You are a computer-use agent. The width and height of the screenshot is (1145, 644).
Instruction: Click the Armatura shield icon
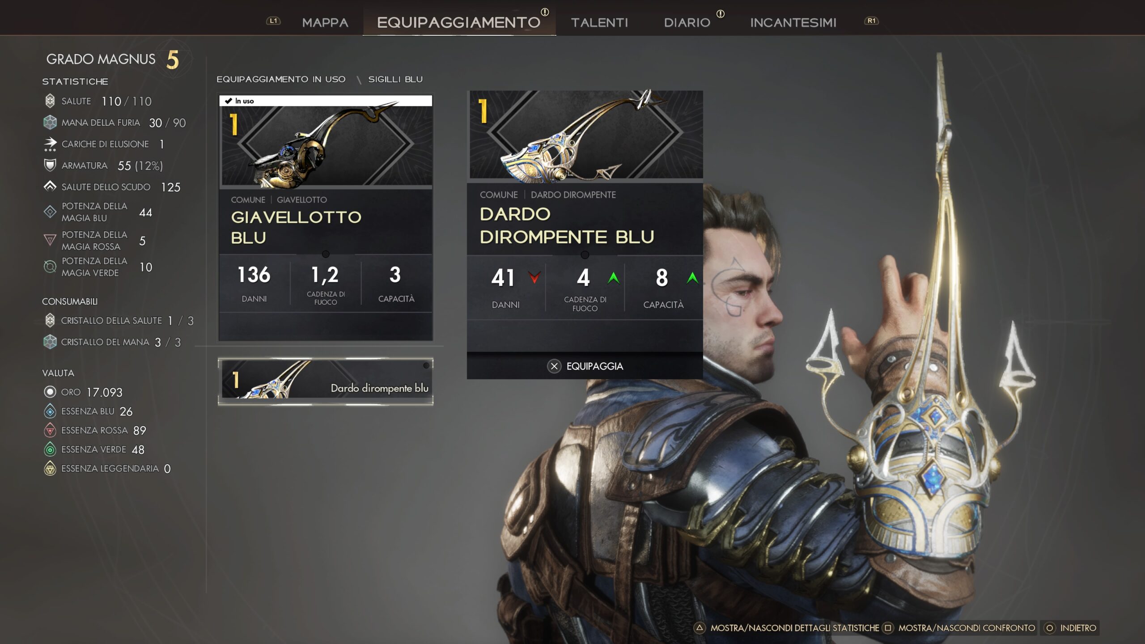coord(50,165)
